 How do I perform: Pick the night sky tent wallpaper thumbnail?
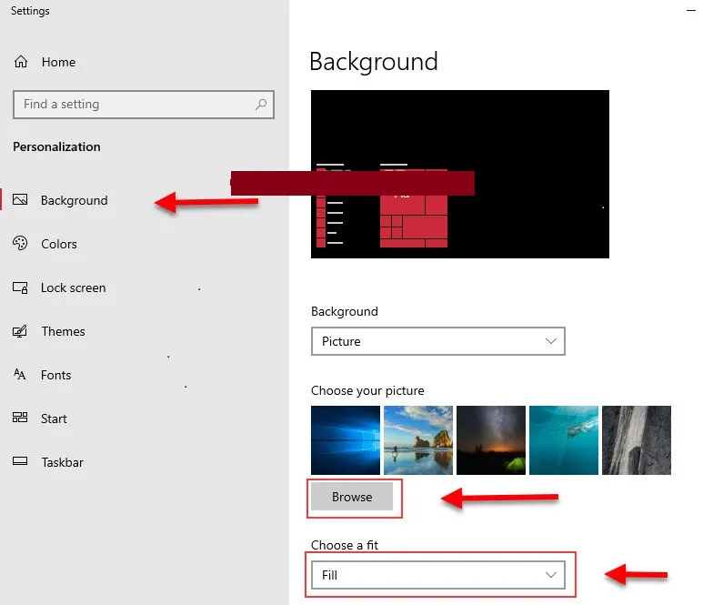(x=490, y=440)
